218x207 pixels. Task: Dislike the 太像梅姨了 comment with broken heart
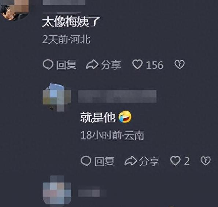(x=180, y=64)
